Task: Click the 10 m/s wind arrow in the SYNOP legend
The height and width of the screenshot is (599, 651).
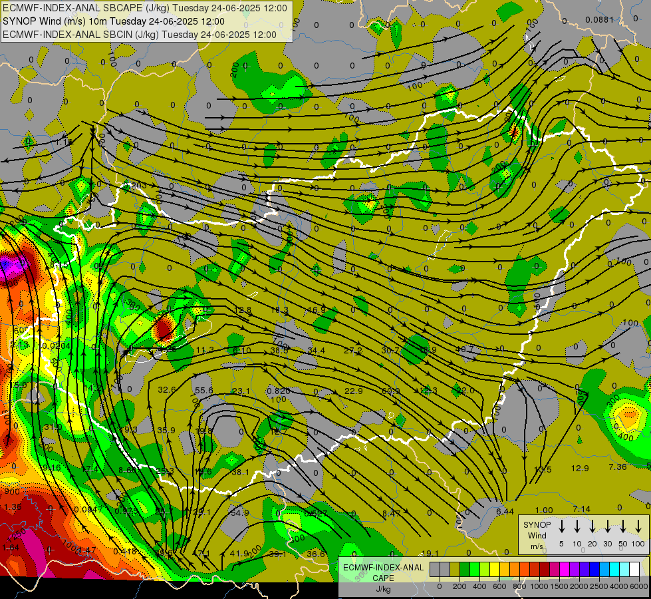Action: point(577,526)
